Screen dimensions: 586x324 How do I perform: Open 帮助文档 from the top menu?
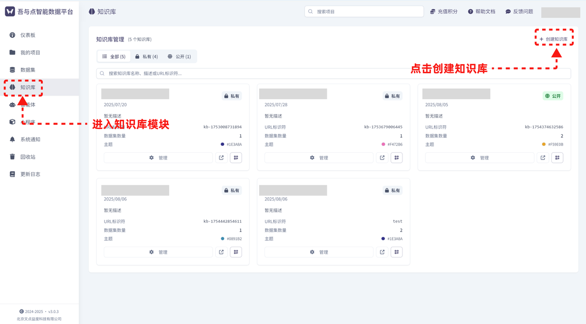click(482, 11)
